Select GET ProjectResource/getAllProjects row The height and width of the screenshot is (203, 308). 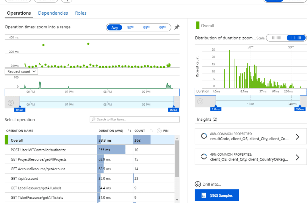coord(90,159)
